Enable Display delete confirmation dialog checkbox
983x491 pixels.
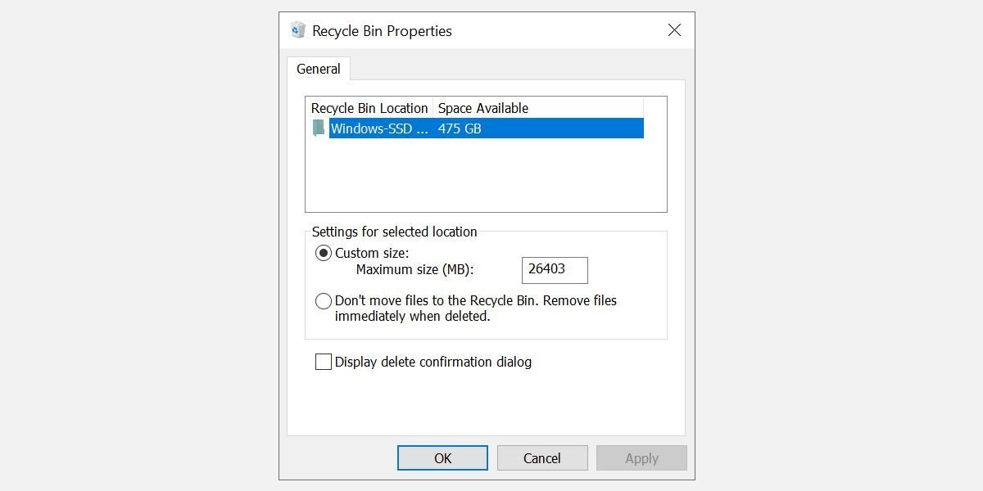point(324,362)
